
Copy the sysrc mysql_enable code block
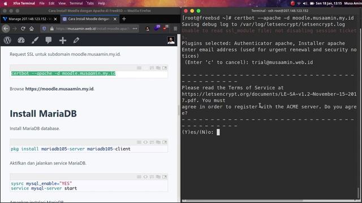point(158,176)
